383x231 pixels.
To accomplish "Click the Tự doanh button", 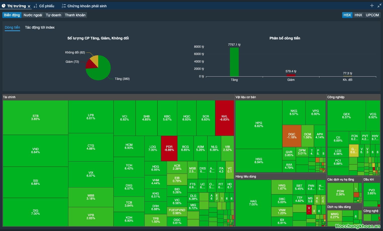I will coord(53,15).
